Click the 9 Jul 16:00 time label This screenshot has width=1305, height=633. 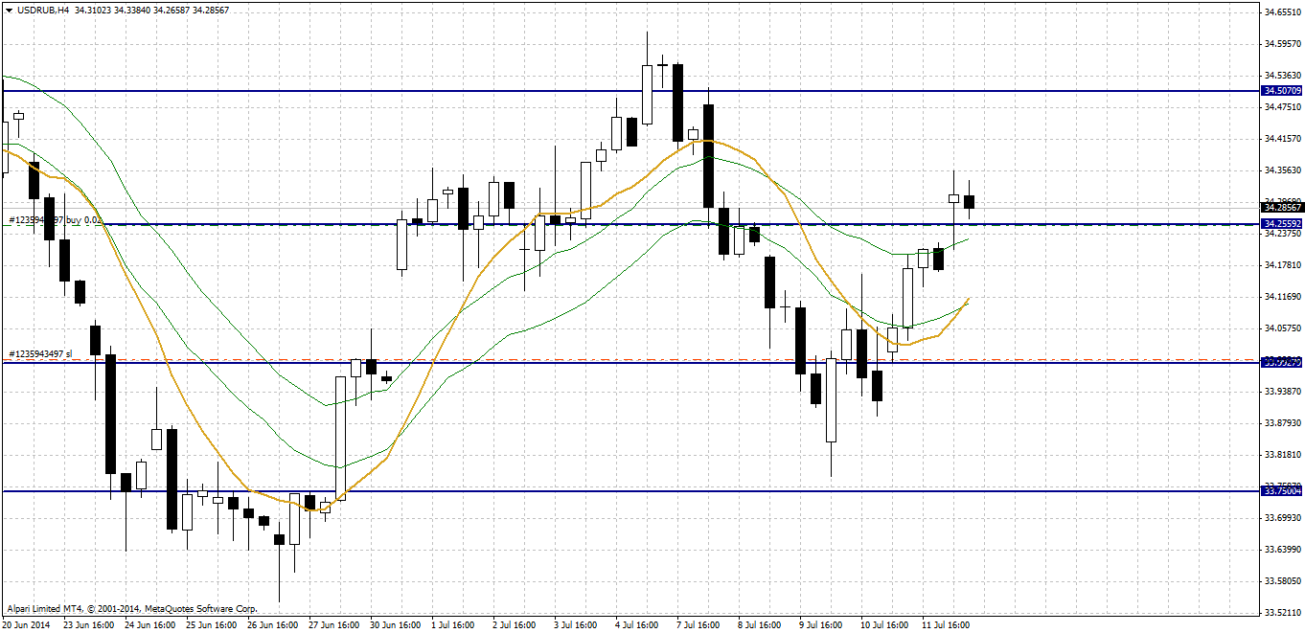[822, 625]
